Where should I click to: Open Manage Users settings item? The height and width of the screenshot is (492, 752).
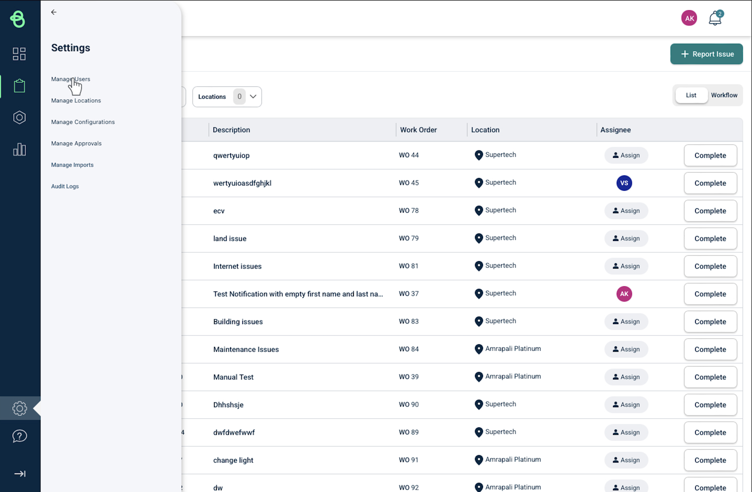pos(71,79)
